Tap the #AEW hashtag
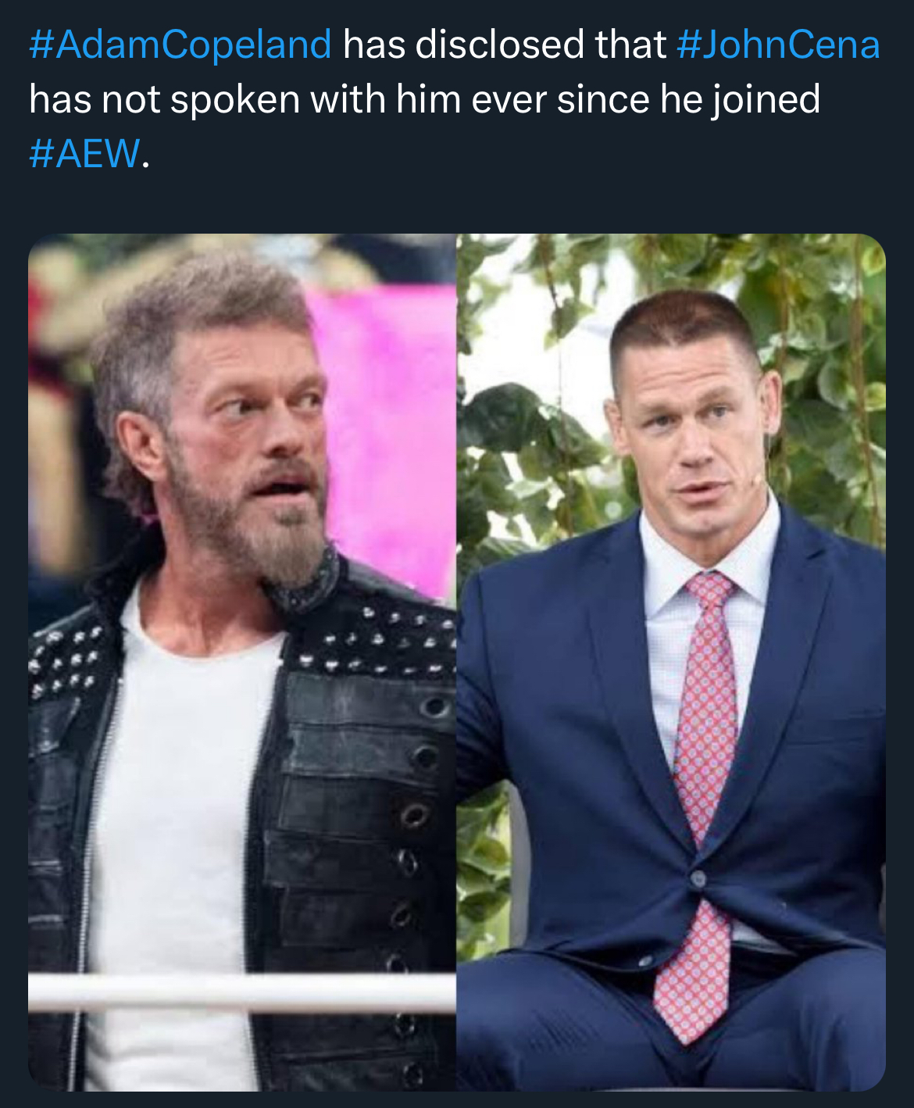 coord(85,152)
